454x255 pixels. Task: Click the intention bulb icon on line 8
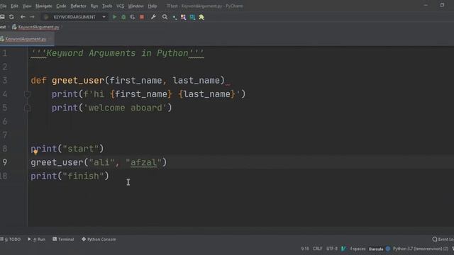[x=35, y=152]
